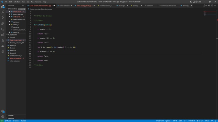
Task: Switch to demmo_summary.txt tab
Action: coord(168,6)
